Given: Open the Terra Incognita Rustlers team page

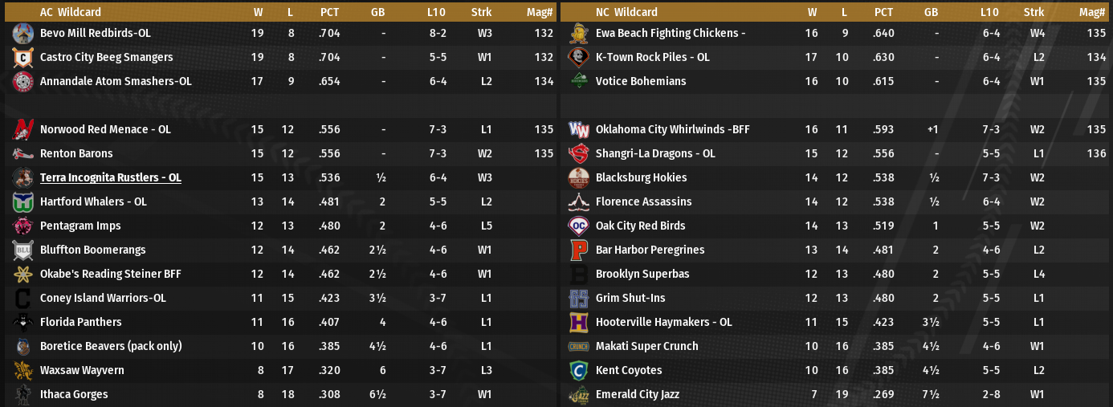Looking at the screenshot, I should tap(110, 177).
